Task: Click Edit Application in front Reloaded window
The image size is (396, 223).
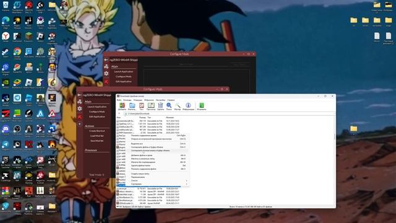Action: (97, 116)
